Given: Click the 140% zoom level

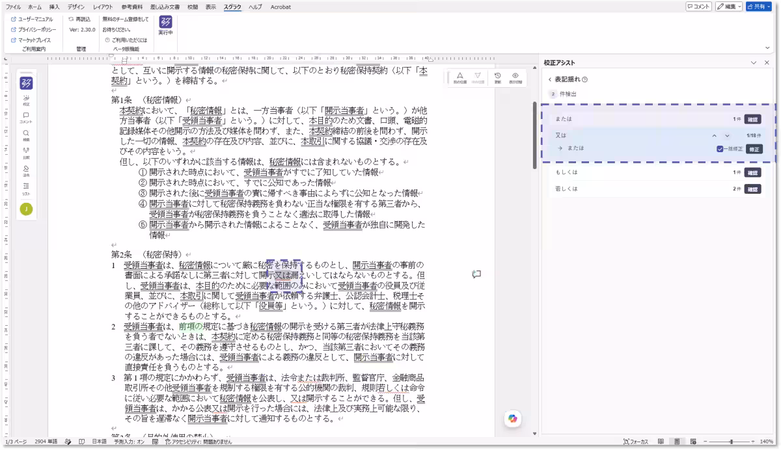Looking at the screenshot, I should pos(766,442).
